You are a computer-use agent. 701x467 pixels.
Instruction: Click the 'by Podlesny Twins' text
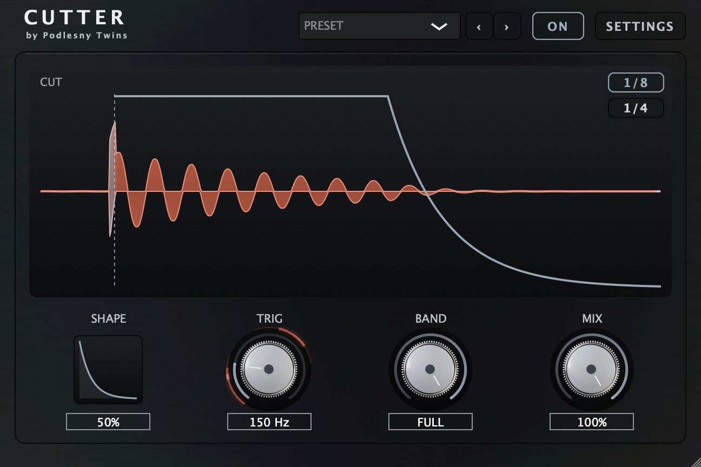pyautogui.click(x=77, y=36)
